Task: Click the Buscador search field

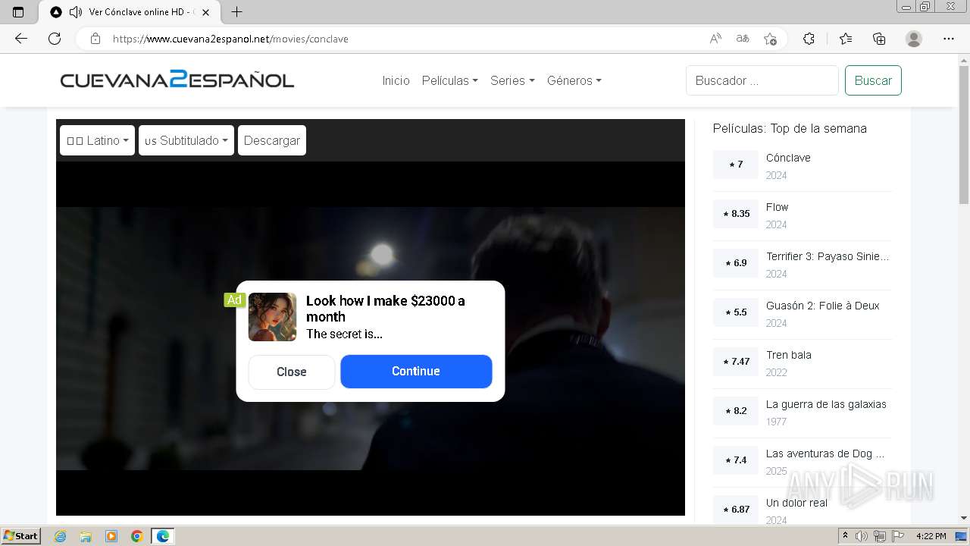Action: click(x=762, y=80)
